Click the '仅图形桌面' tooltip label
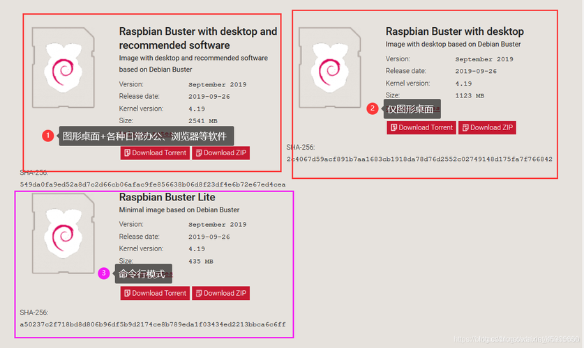The height and width of the screenshot is (348, 584). 410,109
